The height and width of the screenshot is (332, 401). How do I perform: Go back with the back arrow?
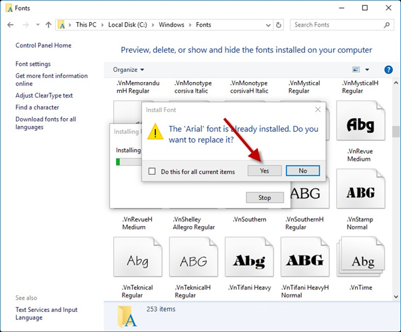click(11, 25)
